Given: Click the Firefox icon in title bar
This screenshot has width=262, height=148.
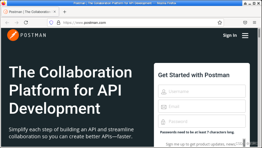Looking at the screenshot, I should coord(3,3).
